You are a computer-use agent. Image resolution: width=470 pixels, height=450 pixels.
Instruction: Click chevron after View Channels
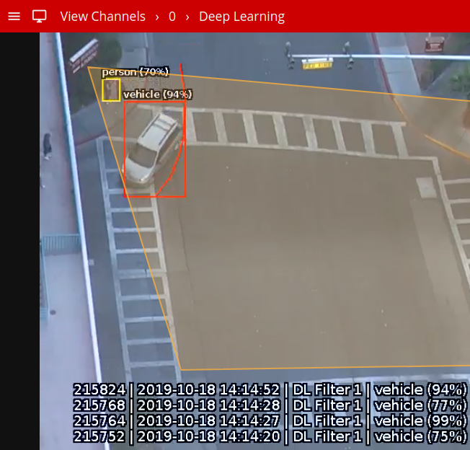pyautogui.click(x=156, y=16)
